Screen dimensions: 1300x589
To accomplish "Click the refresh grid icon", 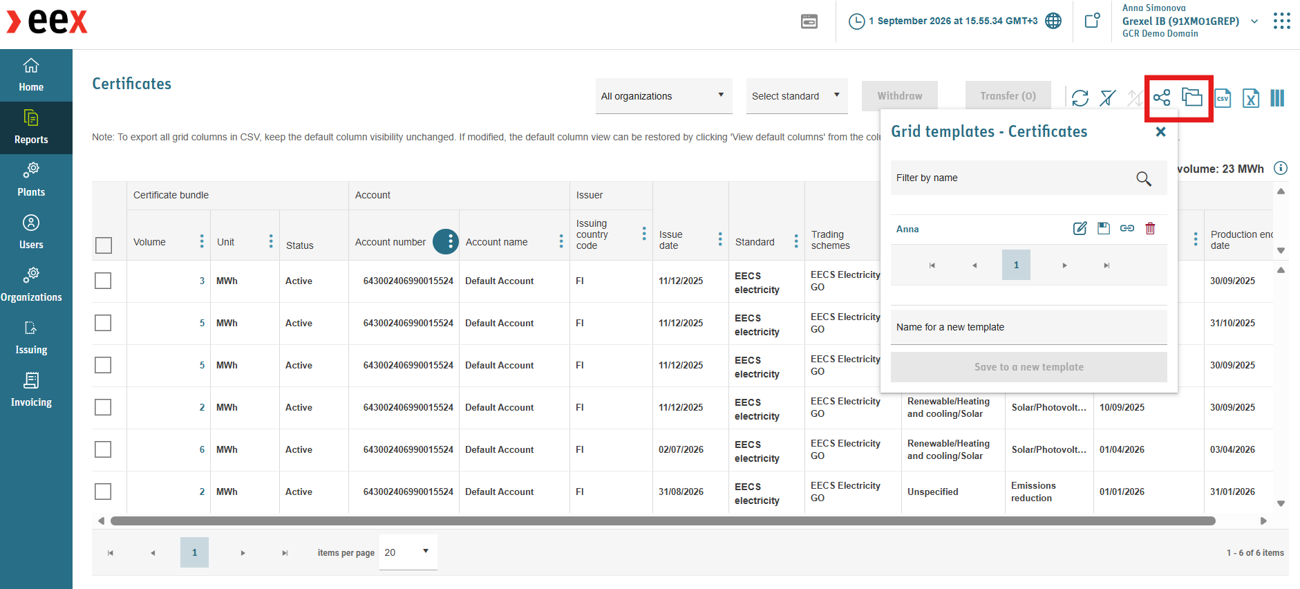I will [x=1080, y=98].
